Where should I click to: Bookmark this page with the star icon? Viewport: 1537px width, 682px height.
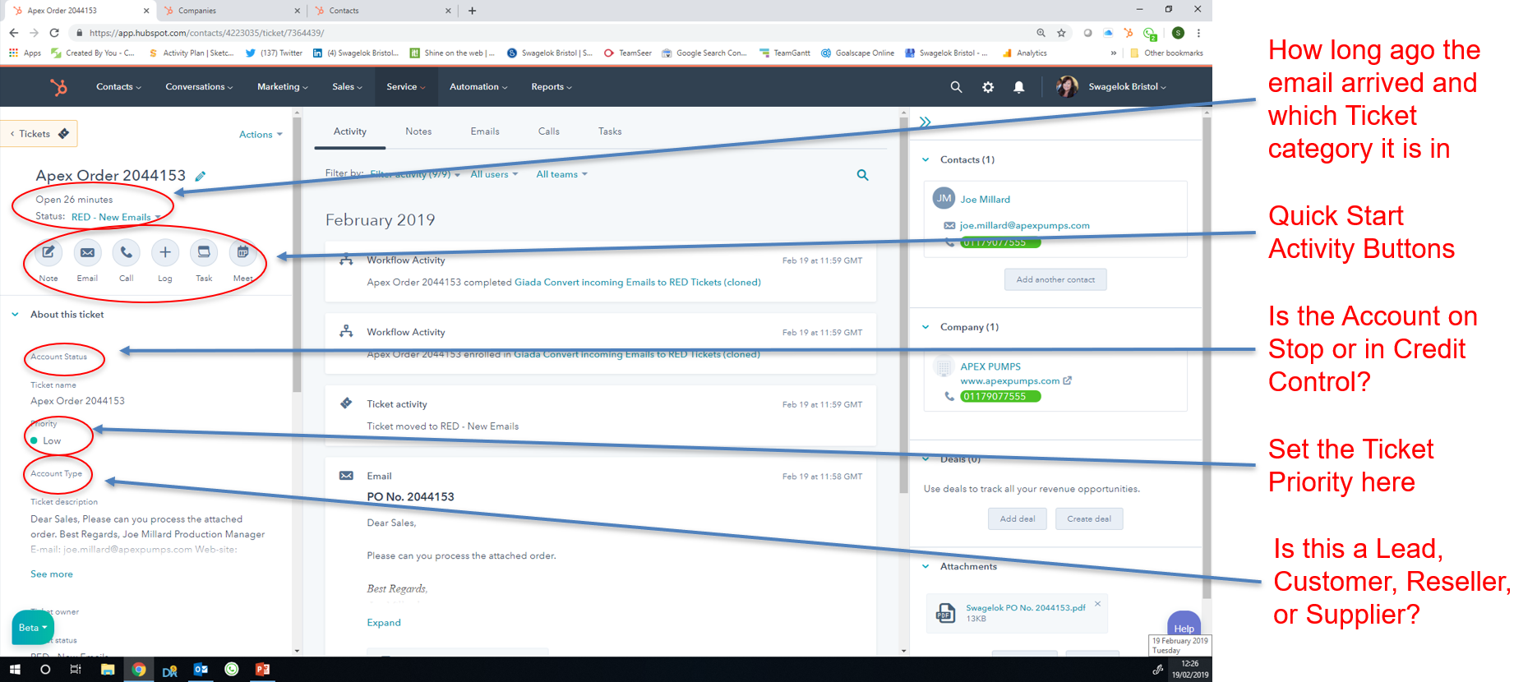pyautogui.click(x=1061, y=33)
